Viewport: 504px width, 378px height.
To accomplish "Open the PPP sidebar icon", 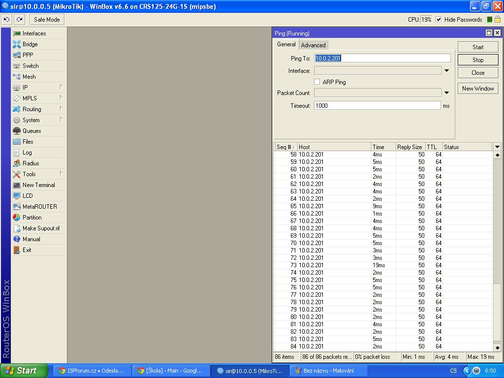I will [x=17, y=55].
